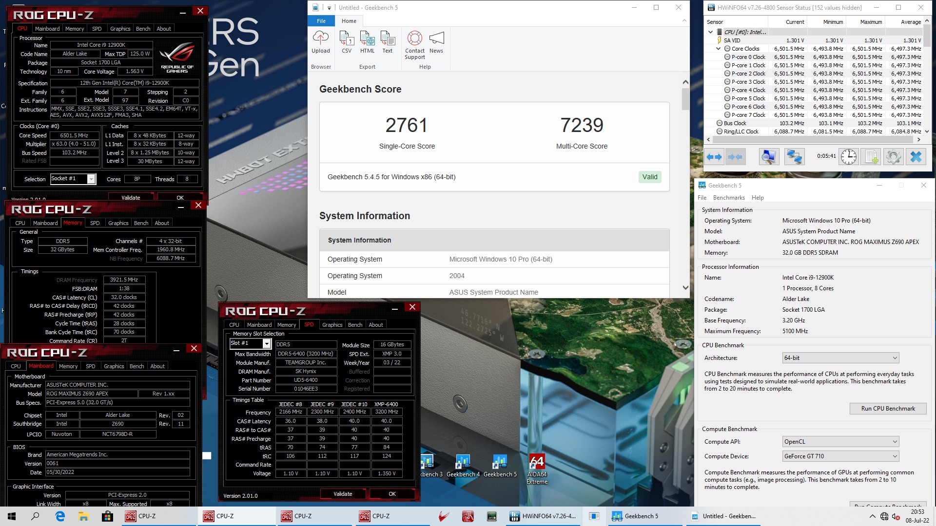This screenshot has width=936, height=526.
Task: Open Contact Support in Geekbench ribbon
Action: pyautogui.click(x=415, y=45)
